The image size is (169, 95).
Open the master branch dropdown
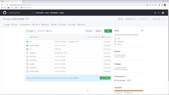31,31
